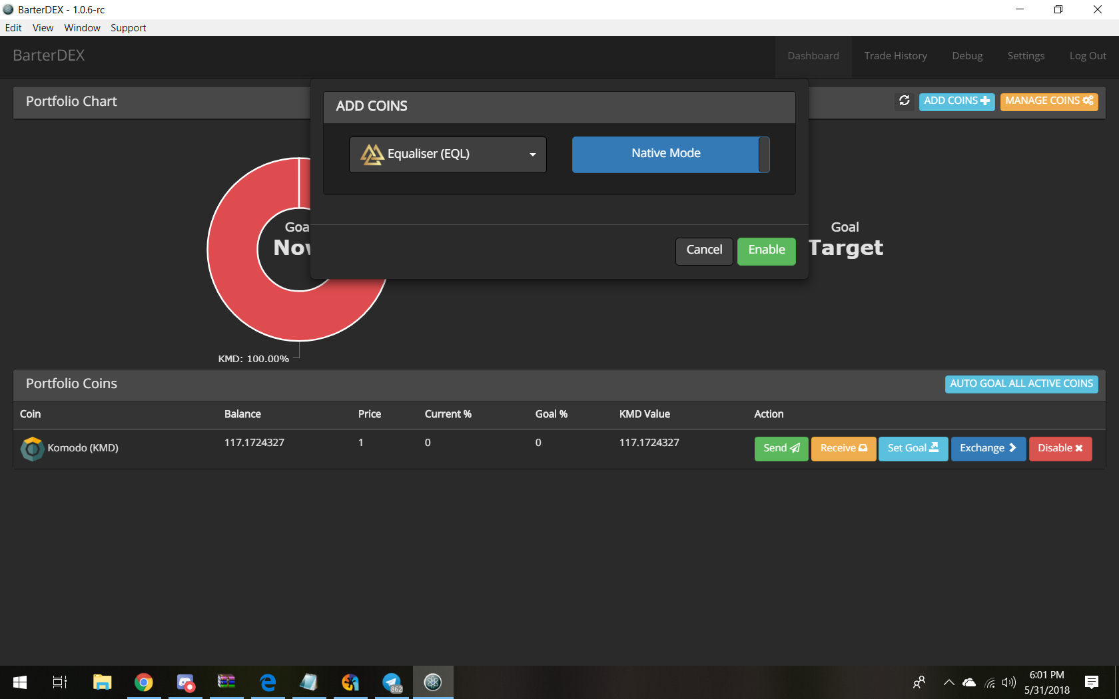Open the Settings tab

point(1026,56)
